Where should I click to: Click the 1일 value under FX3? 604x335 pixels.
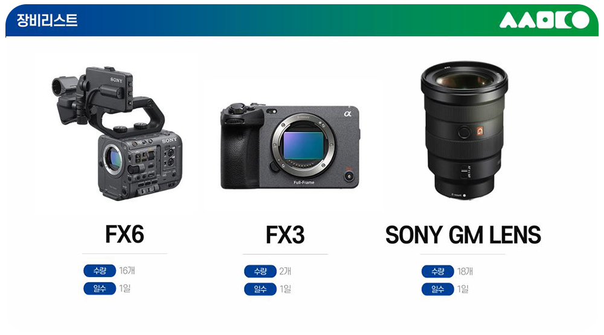tap(286, 289)
